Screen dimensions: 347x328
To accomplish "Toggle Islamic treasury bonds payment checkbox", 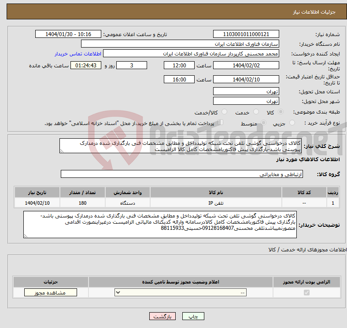I will [x=221, y=122].
